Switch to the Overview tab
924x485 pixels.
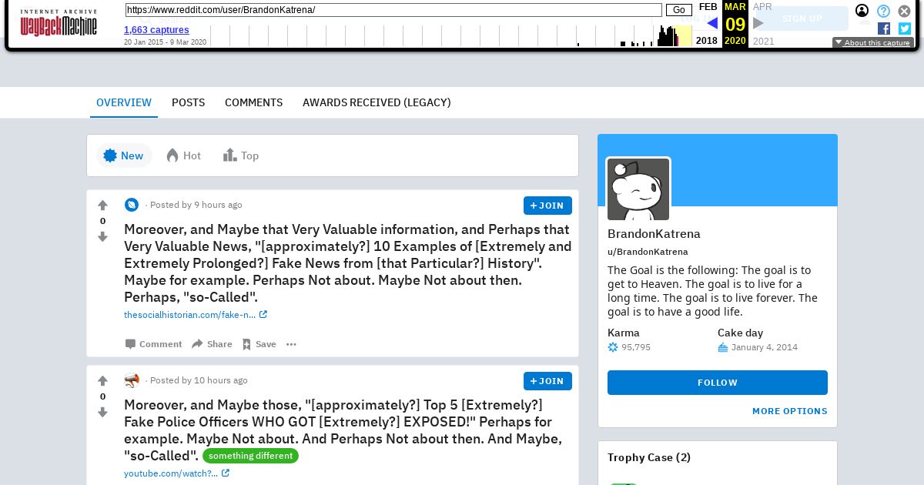click(x=124, y=102)
